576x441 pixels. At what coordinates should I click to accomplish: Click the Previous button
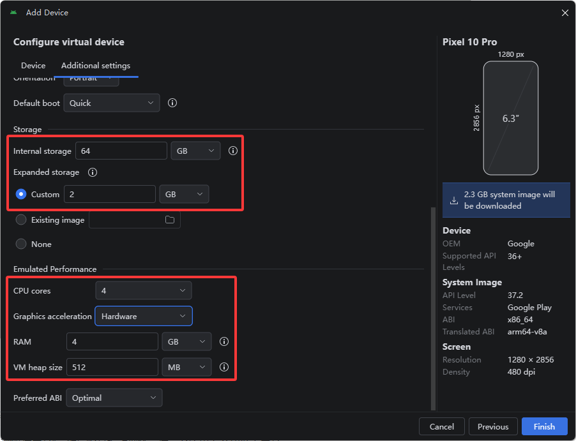point(493,426)
